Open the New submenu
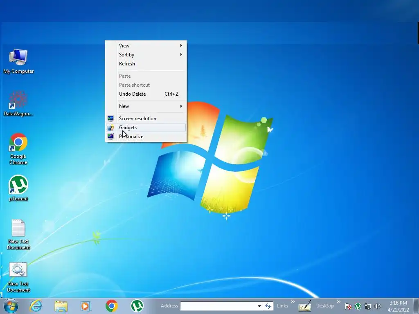The height and width of the screenshot is (314, 419). (x=146, y=106)
